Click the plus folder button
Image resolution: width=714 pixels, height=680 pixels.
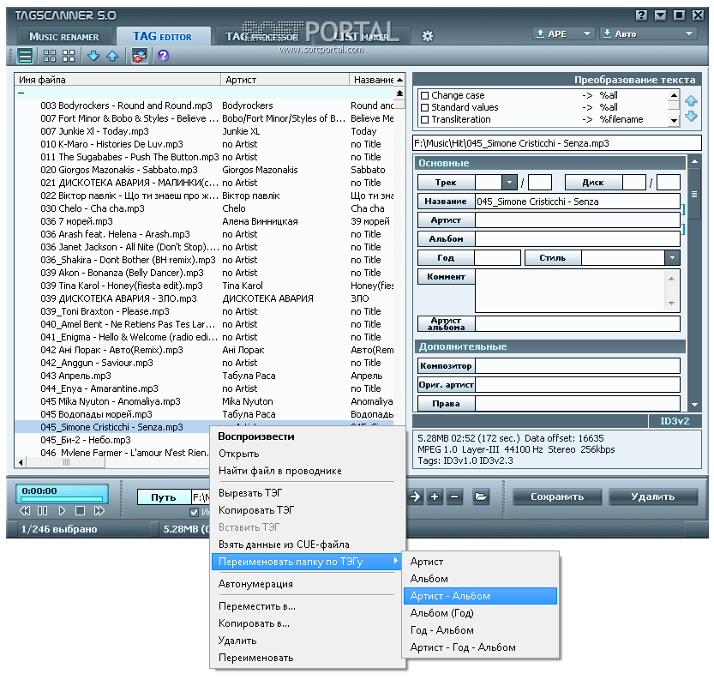tap(435, 496)
